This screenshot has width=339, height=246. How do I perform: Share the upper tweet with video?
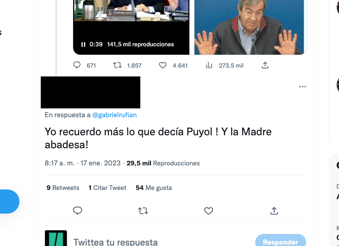click(265, 65)
